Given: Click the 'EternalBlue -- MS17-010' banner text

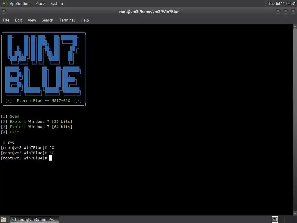Looking at the screenshot, I should tap(44, 101).
